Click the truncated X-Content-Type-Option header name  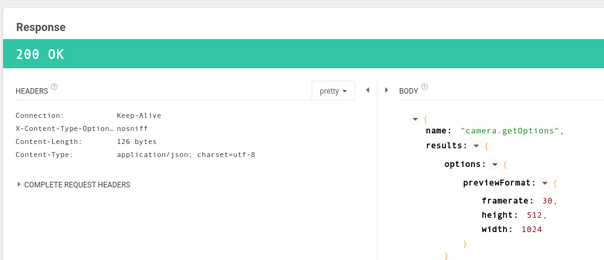click(x=65, y=128)
